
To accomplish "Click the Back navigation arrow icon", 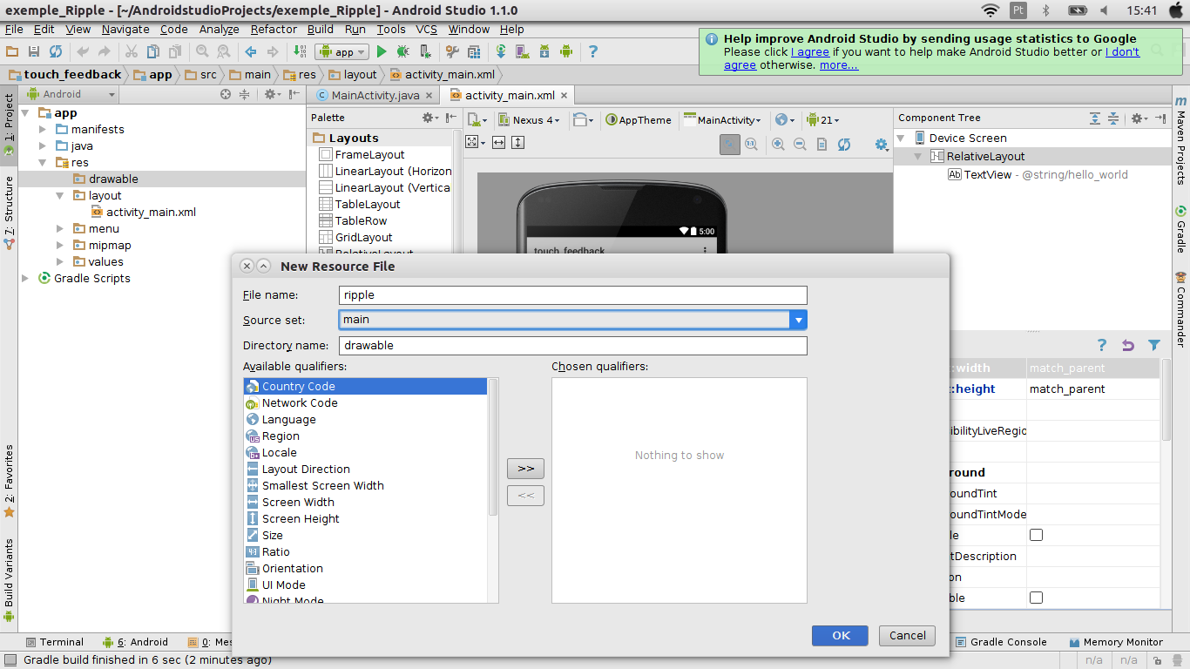I will point(251,51).
